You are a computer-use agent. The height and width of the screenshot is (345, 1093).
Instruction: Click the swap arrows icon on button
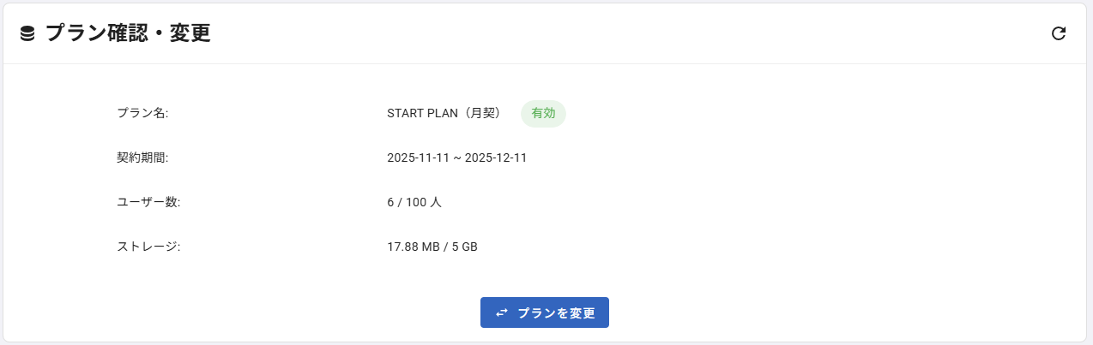502,312
